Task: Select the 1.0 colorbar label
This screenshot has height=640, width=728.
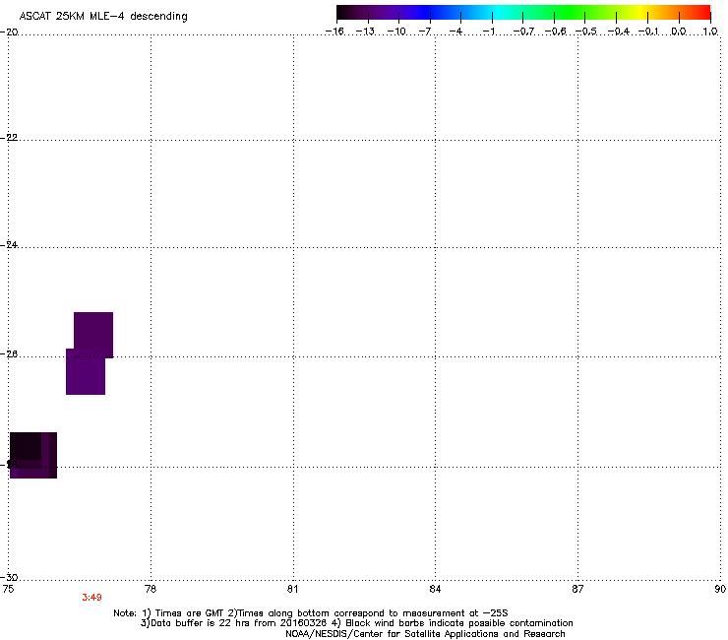Action: (710, 32)
